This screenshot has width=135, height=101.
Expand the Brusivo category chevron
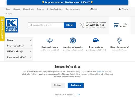(x=31, y=40)
